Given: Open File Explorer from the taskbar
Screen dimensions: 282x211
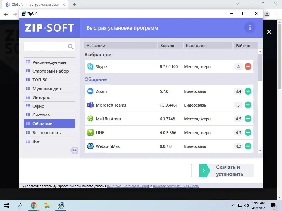Looking at the screenshot, I should (47, 206).
